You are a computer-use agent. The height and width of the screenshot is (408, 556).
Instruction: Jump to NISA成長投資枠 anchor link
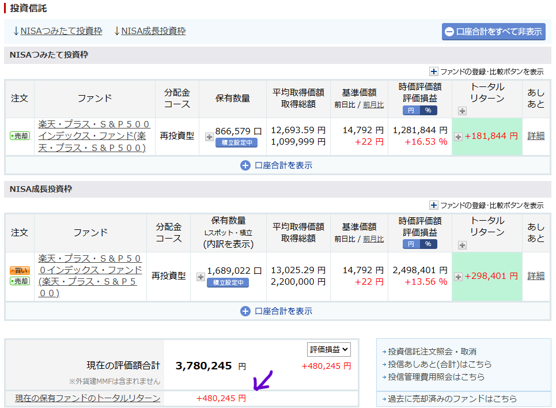click(x=153, y=31)
